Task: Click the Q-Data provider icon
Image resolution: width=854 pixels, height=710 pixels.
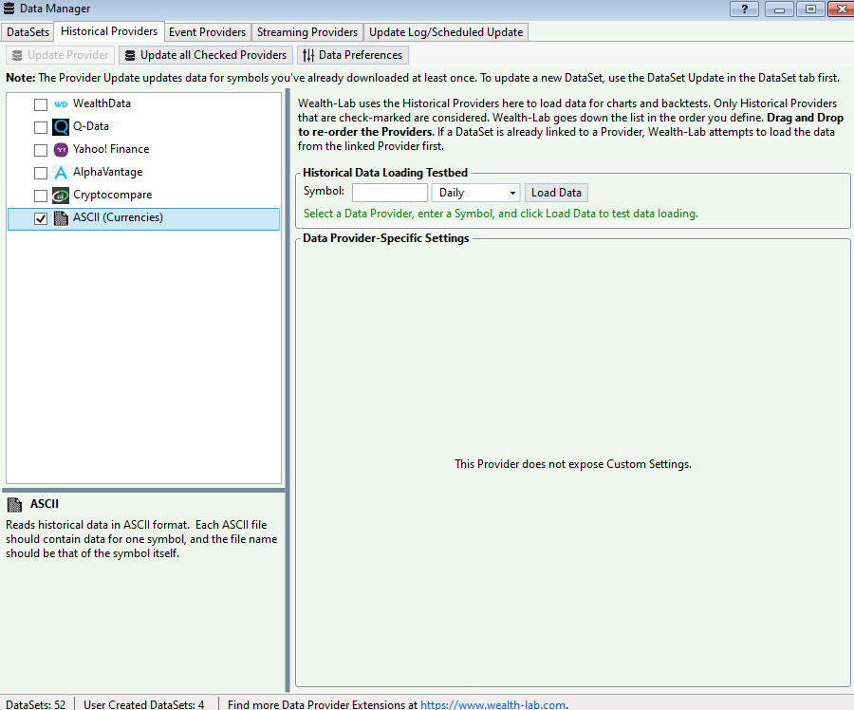Action: [61, 127]
